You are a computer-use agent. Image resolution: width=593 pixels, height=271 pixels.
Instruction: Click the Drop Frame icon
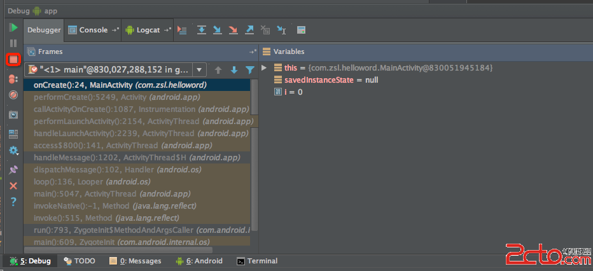tap(265, 31)
